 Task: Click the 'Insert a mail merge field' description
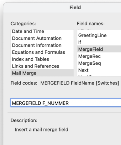42,130
